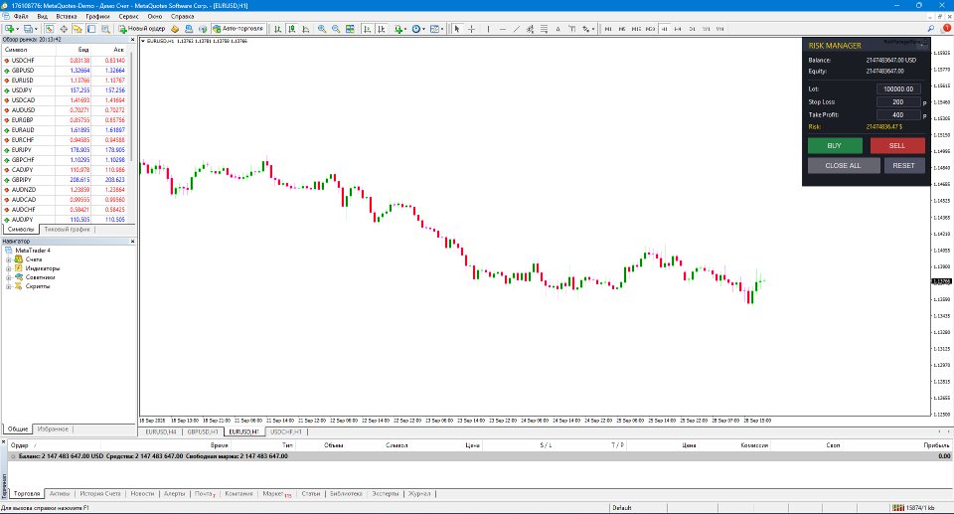Screen dimensions: 954x514
Task: Click the Stop Loss input field
Action: pos(898,102)
